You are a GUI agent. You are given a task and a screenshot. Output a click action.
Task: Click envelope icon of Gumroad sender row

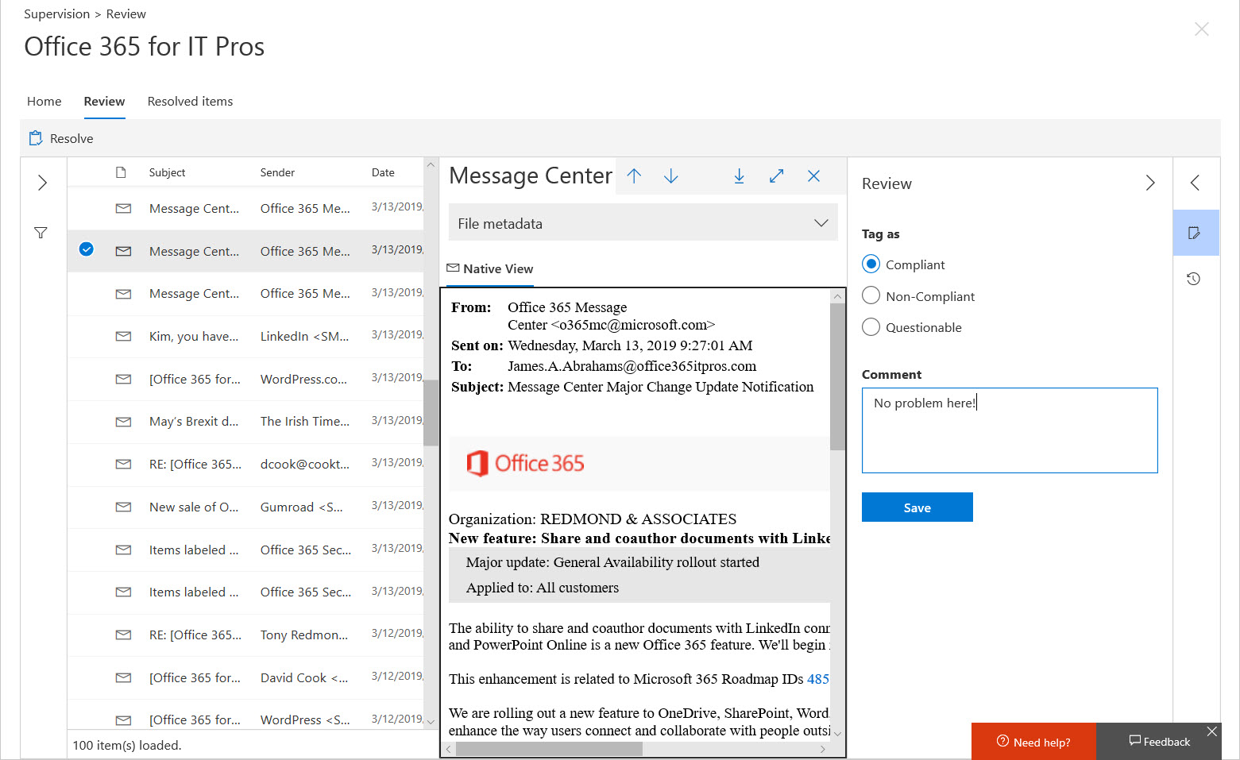(123, 507)
